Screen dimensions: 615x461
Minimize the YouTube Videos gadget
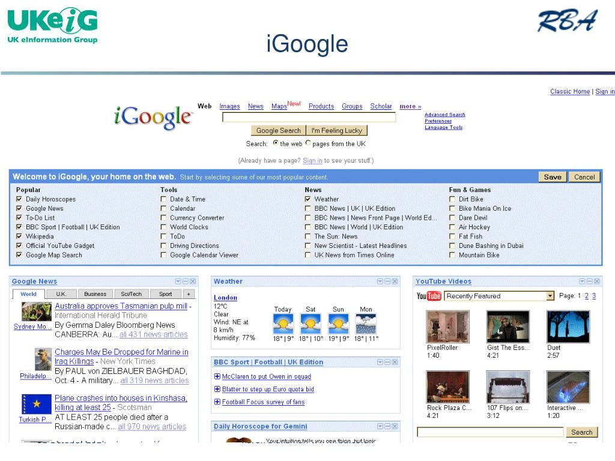click(x=590, y=281)
